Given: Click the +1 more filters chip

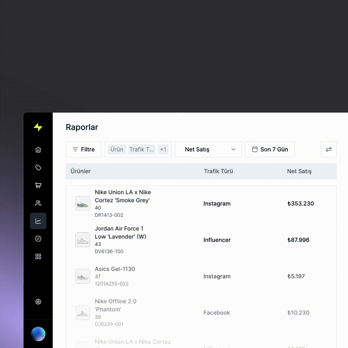Looking at the screenshot, I should [163, 150].
